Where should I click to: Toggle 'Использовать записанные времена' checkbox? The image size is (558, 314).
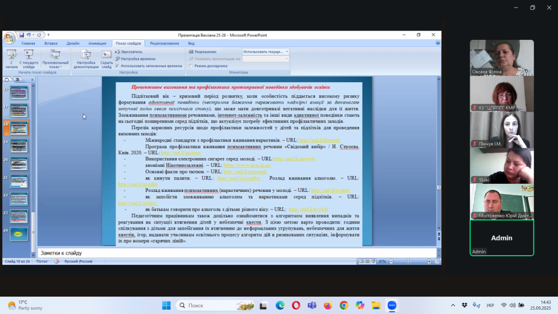tap(117, 65)
